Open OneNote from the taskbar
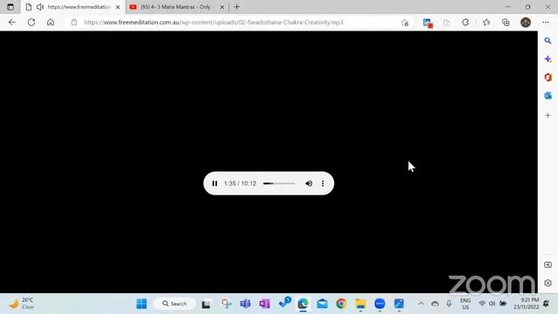This screenshot has height=314, width=558. [x=264, y=304]
